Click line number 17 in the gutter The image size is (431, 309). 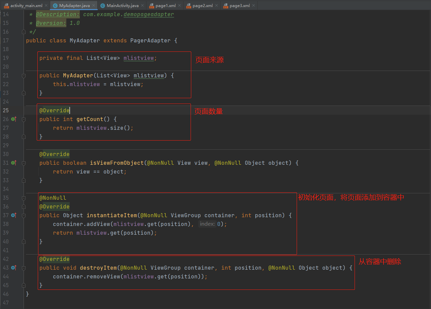[6, 40]
